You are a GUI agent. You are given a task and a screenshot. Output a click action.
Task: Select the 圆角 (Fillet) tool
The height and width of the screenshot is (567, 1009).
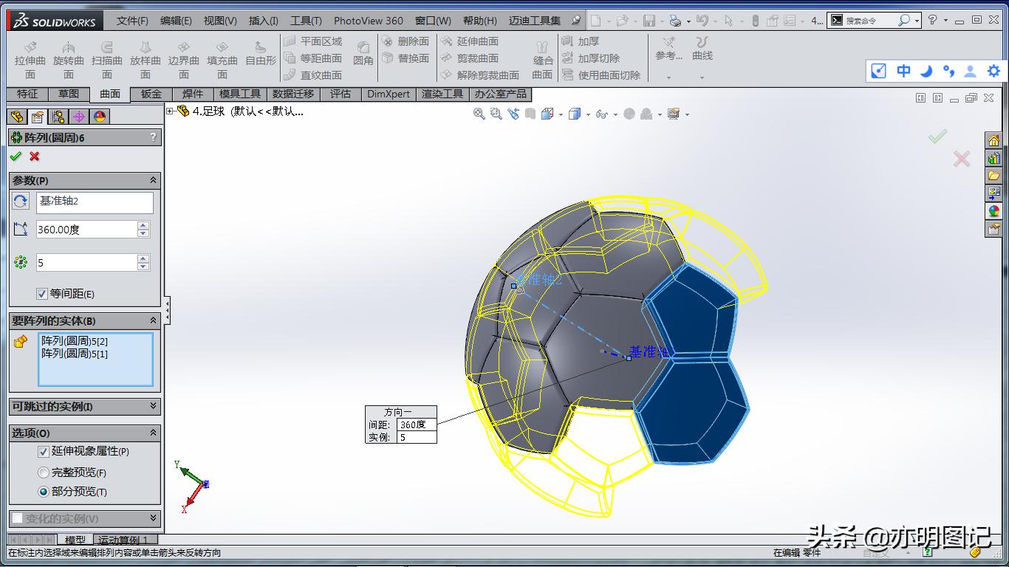363,58
